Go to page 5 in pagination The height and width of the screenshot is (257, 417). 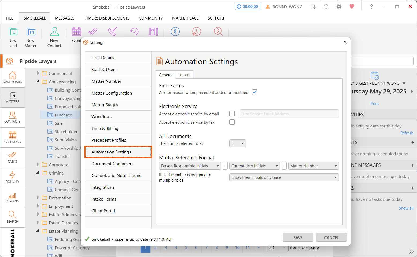(x=186, y=248)
